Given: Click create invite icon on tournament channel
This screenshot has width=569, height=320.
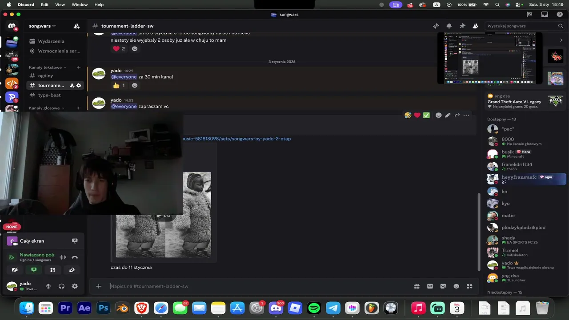Looking at the screenshot, I should [x=72, y=85].
